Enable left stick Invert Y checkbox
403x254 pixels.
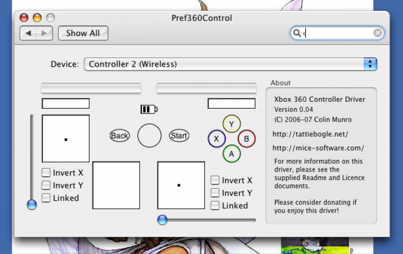46,185
